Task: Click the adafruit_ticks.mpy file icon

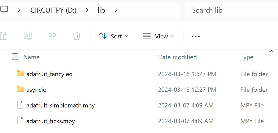Action: (x=20, y=121)
